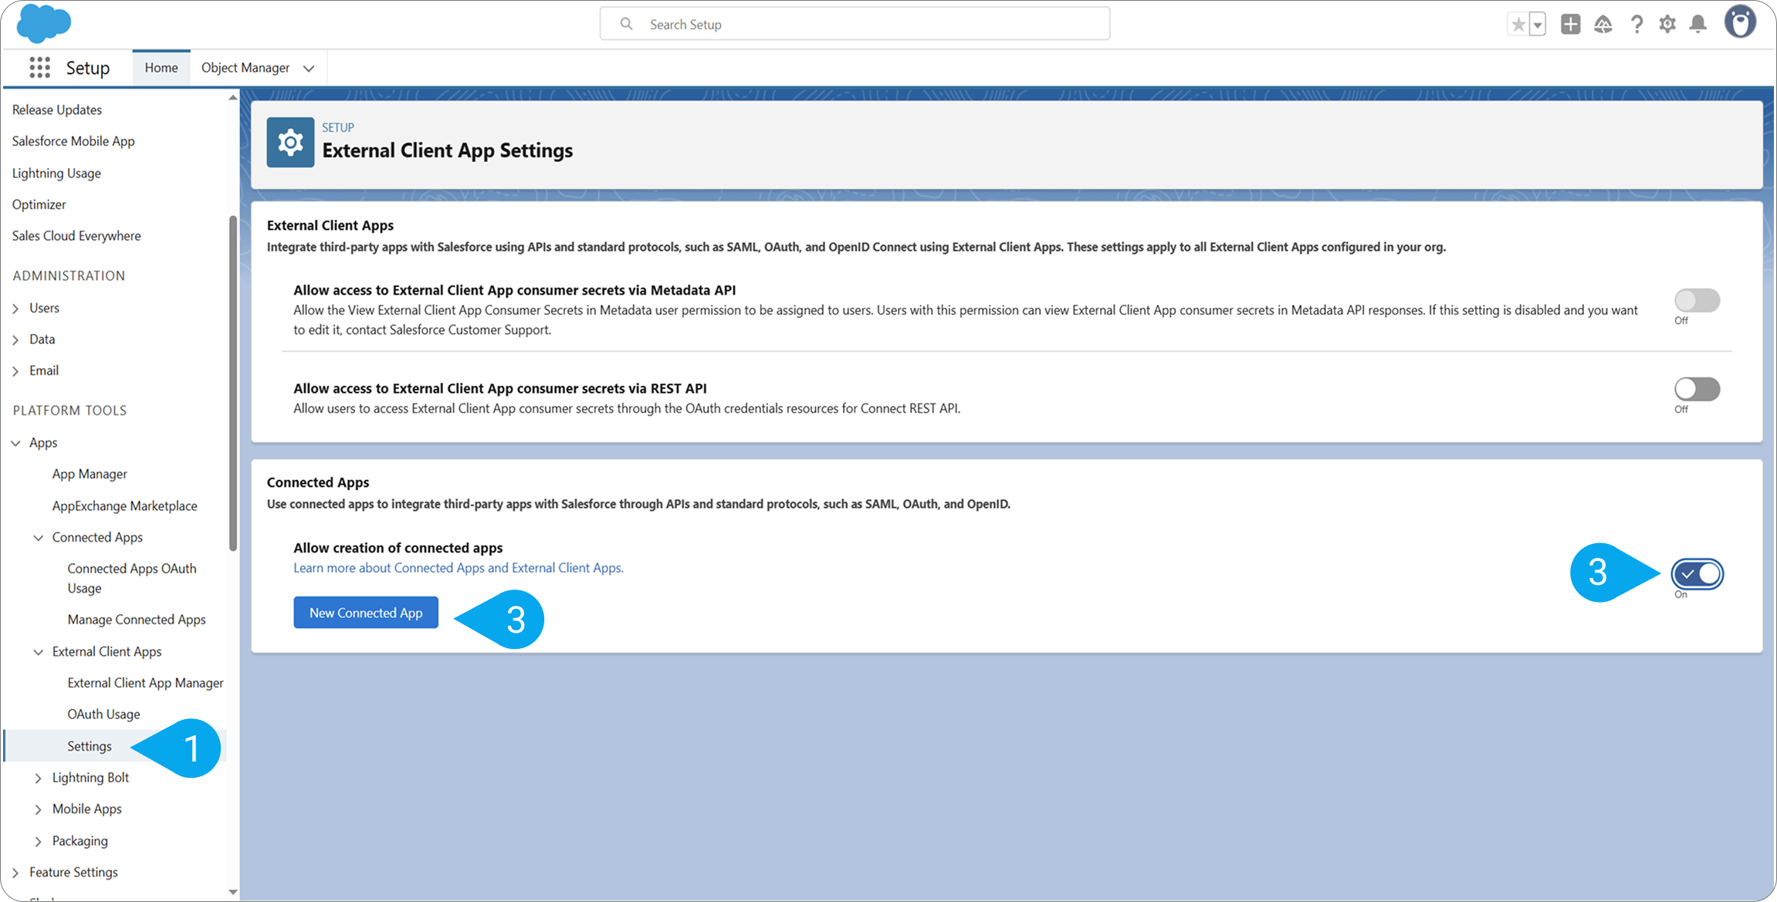Collapse the Connected Apps tree section

pos(39,537)
